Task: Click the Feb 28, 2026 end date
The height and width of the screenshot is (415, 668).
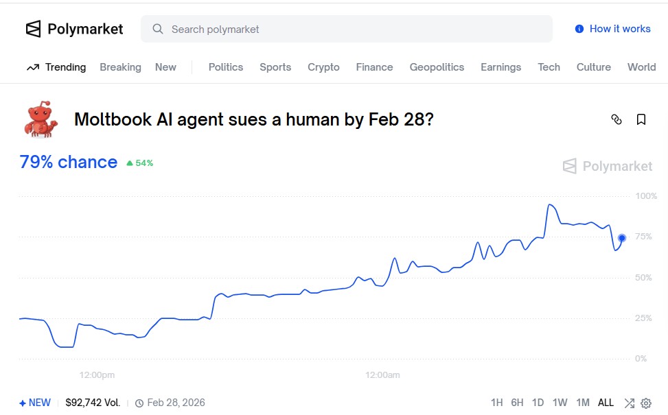Action: (176, 403)
